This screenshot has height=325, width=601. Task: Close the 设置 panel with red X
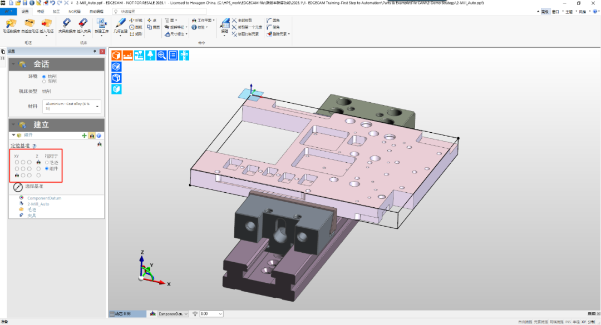point(102,51)
